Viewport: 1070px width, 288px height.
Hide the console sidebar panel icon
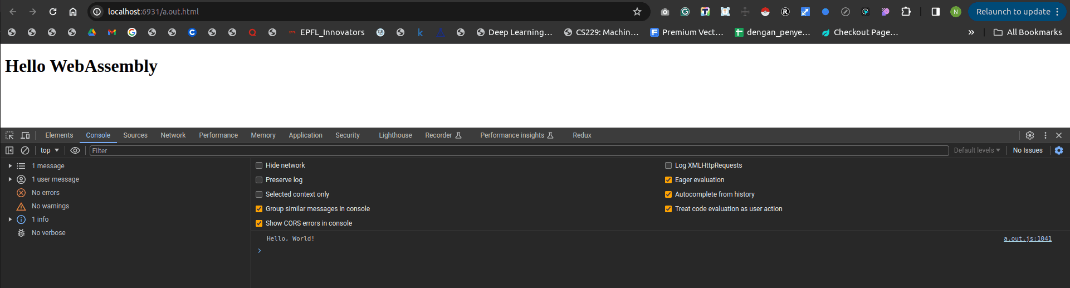click(x=9, y=150)
